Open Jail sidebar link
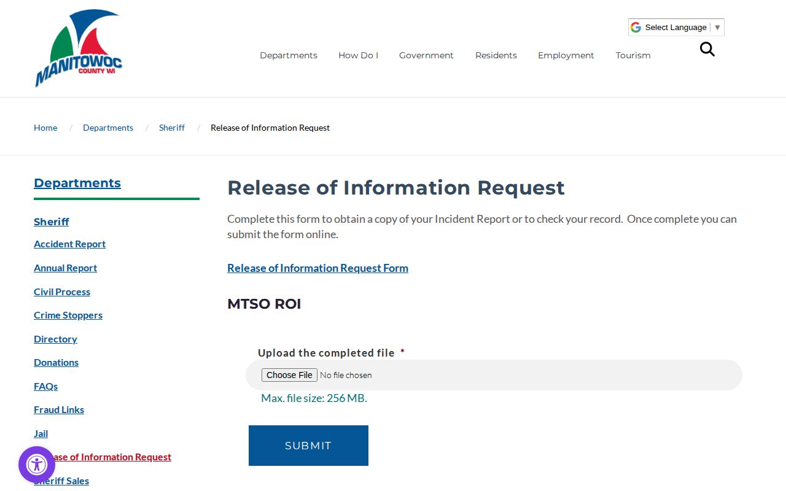 coord(41,433)
